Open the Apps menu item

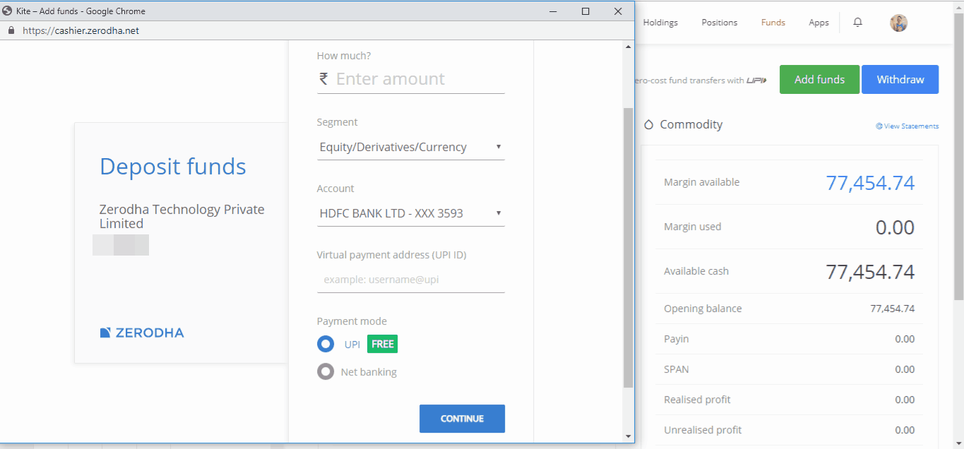point(819,23)
